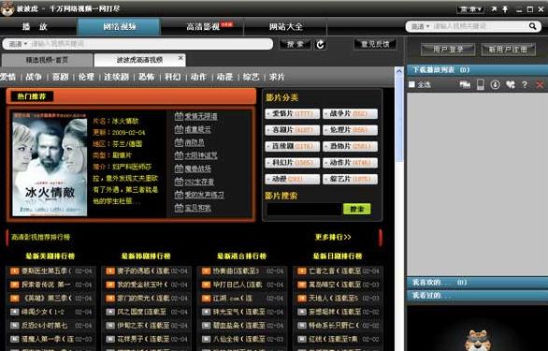Close the 波波虎高清视频 tab
Image resolution: width=548 pixels, height=351 pixels.
(x=180, y=57)
